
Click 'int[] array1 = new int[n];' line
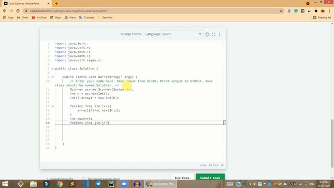click(94, 98)
